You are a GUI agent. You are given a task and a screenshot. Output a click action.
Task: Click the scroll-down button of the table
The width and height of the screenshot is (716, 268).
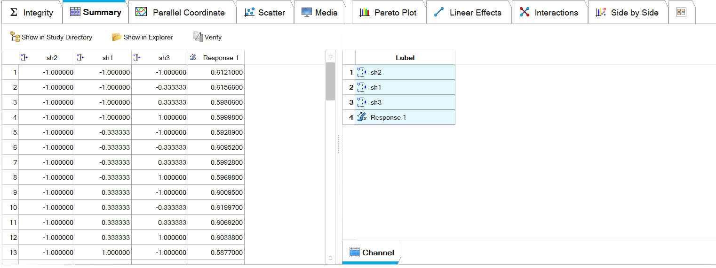[x=330, y=258]
